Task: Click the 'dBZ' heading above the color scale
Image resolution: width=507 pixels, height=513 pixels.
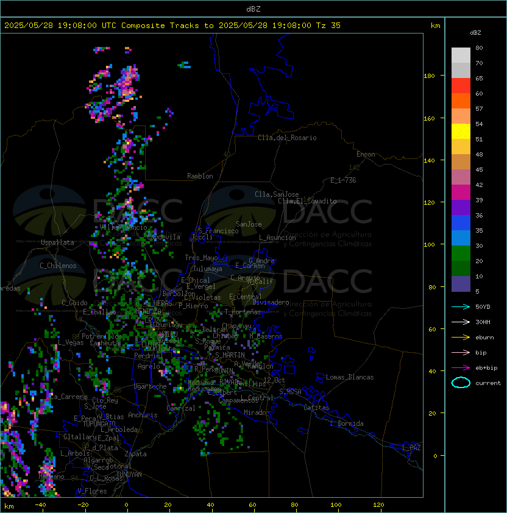Action: [x=475, y=33]
